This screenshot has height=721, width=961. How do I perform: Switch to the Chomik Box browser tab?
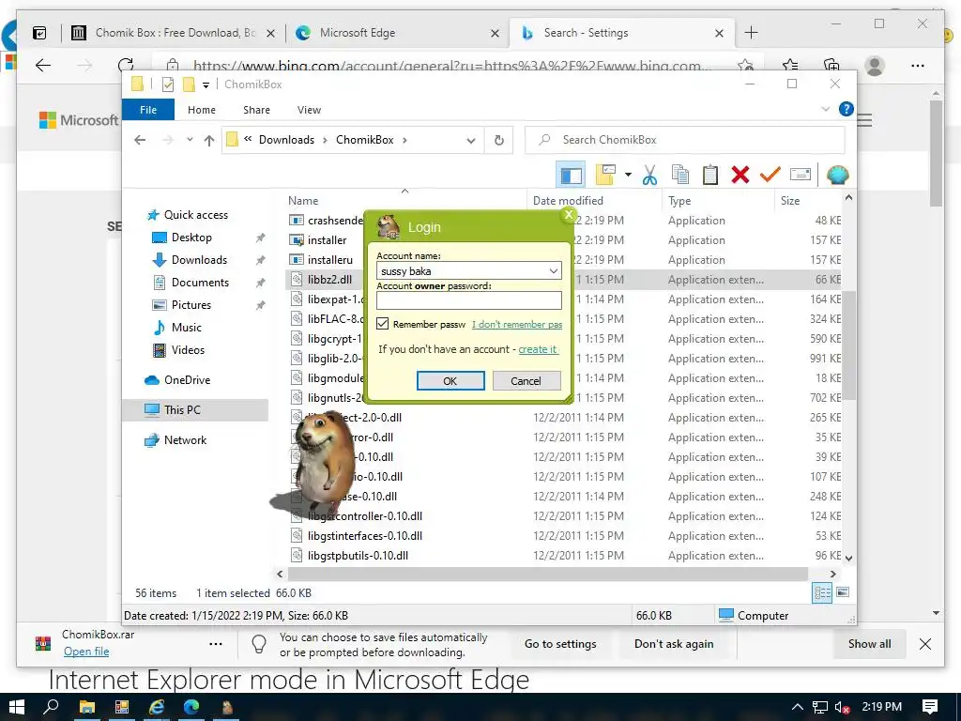pos(174,33)
